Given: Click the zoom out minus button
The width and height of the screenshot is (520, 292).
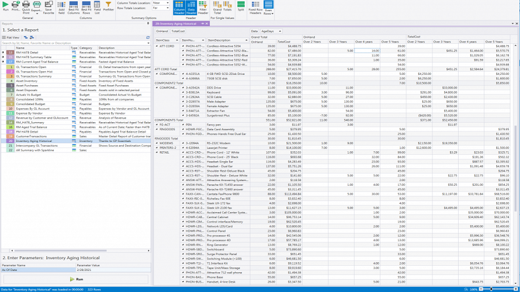Looking at the screenshot, I should tap(481, 289).
